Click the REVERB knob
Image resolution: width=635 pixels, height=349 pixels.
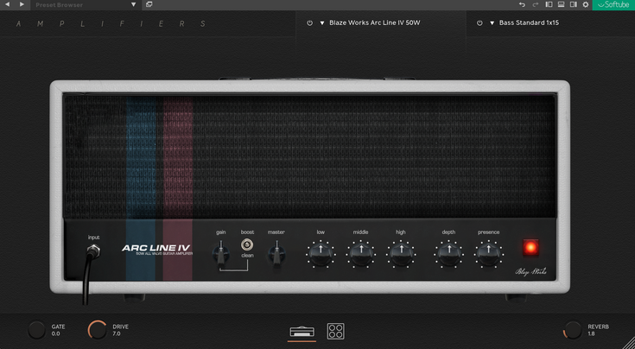573,330
